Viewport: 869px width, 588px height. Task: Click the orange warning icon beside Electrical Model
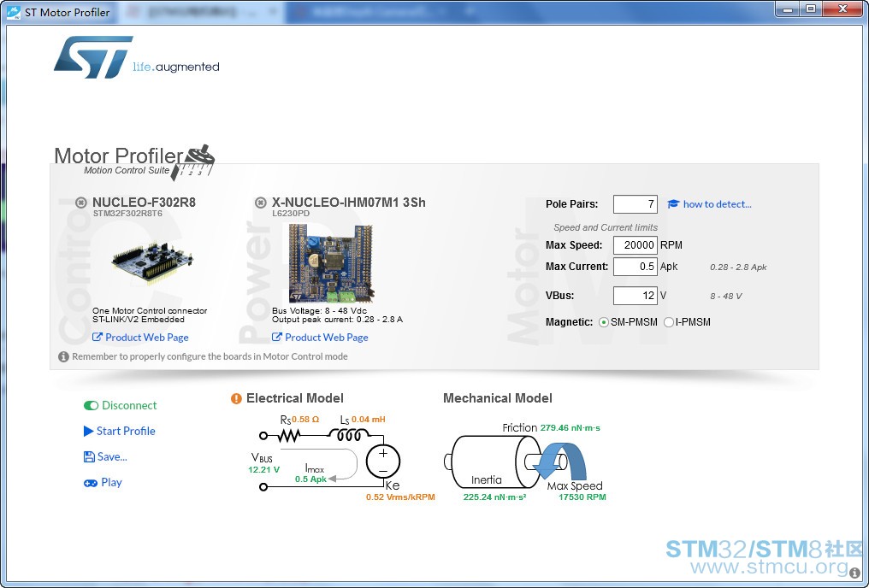coord(236,398)
